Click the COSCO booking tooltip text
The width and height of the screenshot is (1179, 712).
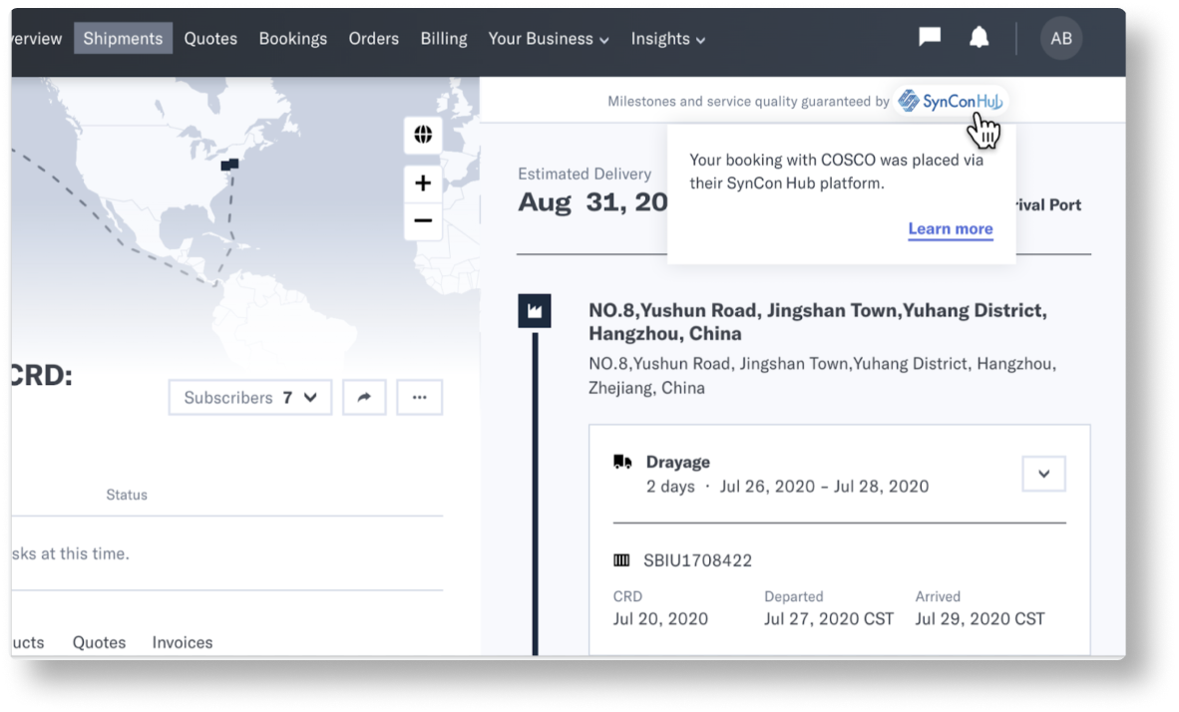click(x=836, y=172)
